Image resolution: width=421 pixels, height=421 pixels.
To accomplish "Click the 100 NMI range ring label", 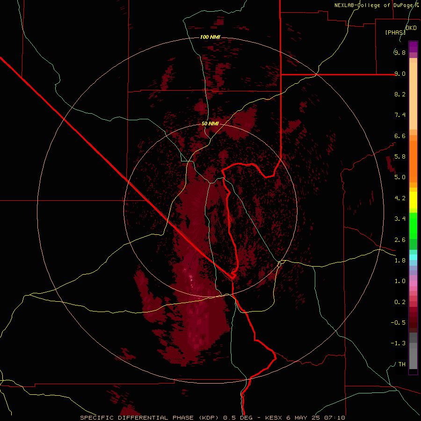I will tap(210, 37).
